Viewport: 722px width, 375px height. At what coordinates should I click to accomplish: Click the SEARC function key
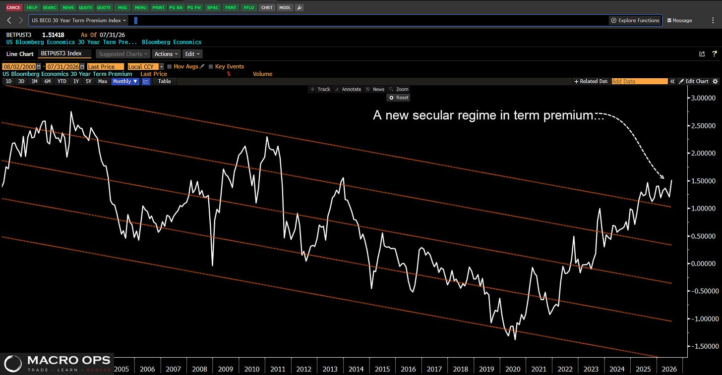click(50, 7)
